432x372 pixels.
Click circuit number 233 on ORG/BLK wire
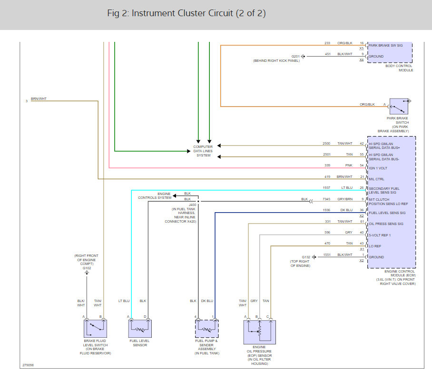(327, 43)
